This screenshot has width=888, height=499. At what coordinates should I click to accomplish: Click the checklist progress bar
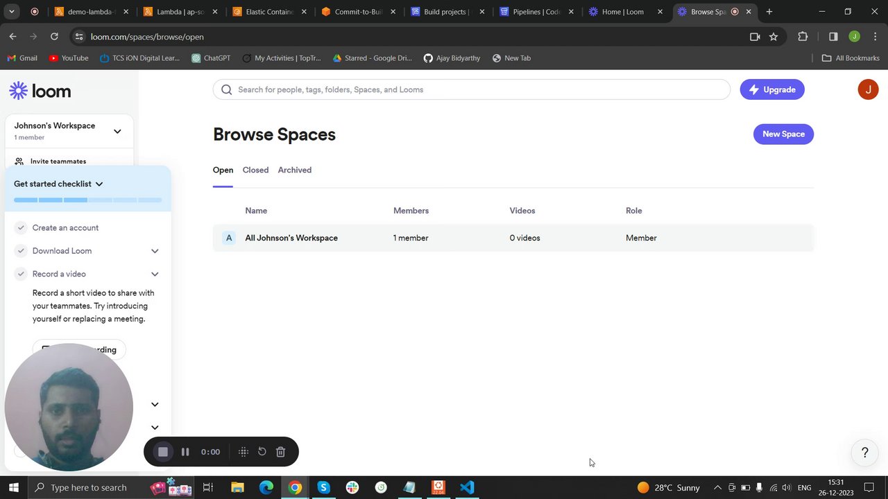point(87,200)
